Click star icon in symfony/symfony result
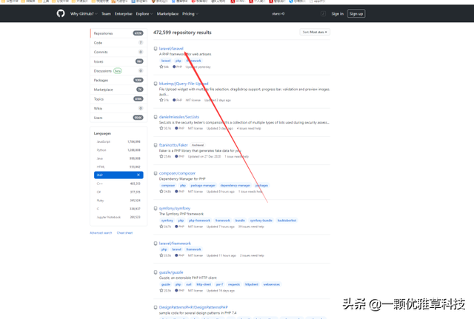Screen dimensions: 474x319 (161, 226)
